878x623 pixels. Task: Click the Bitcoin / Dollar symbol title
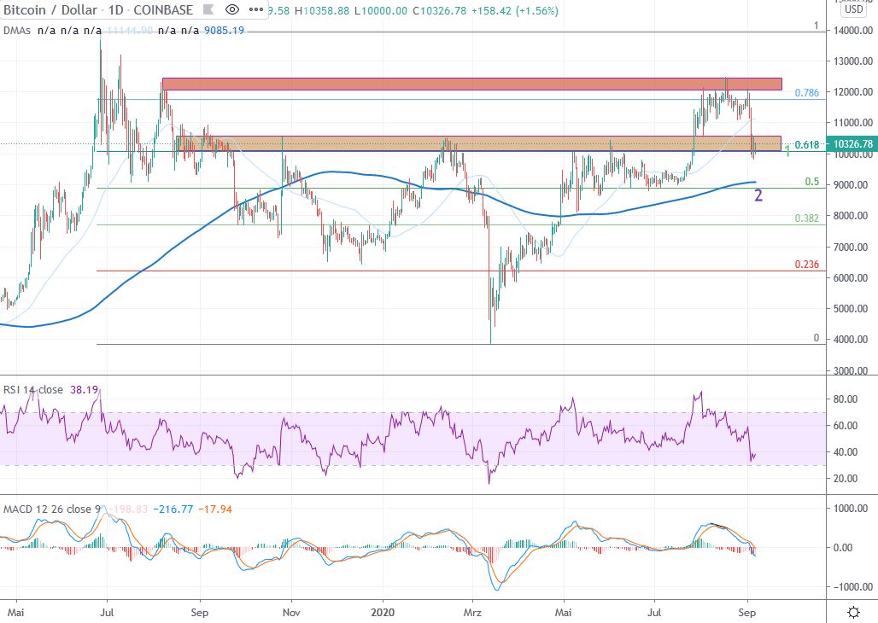pos(51,10)
